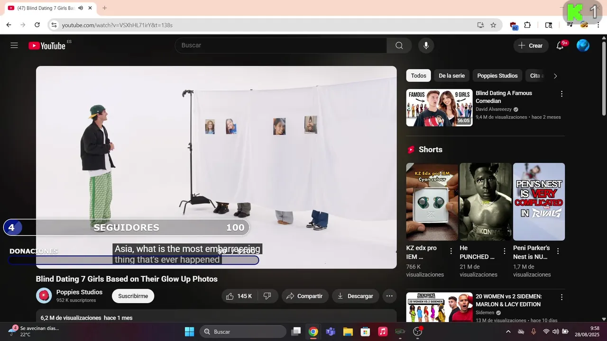Like the video with 145 K
This screenshot has height=341, width=607.
point(239,296)
